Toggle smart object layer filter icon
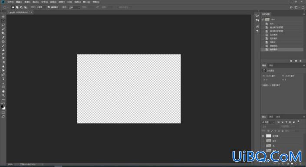 [x=294, y=122]
